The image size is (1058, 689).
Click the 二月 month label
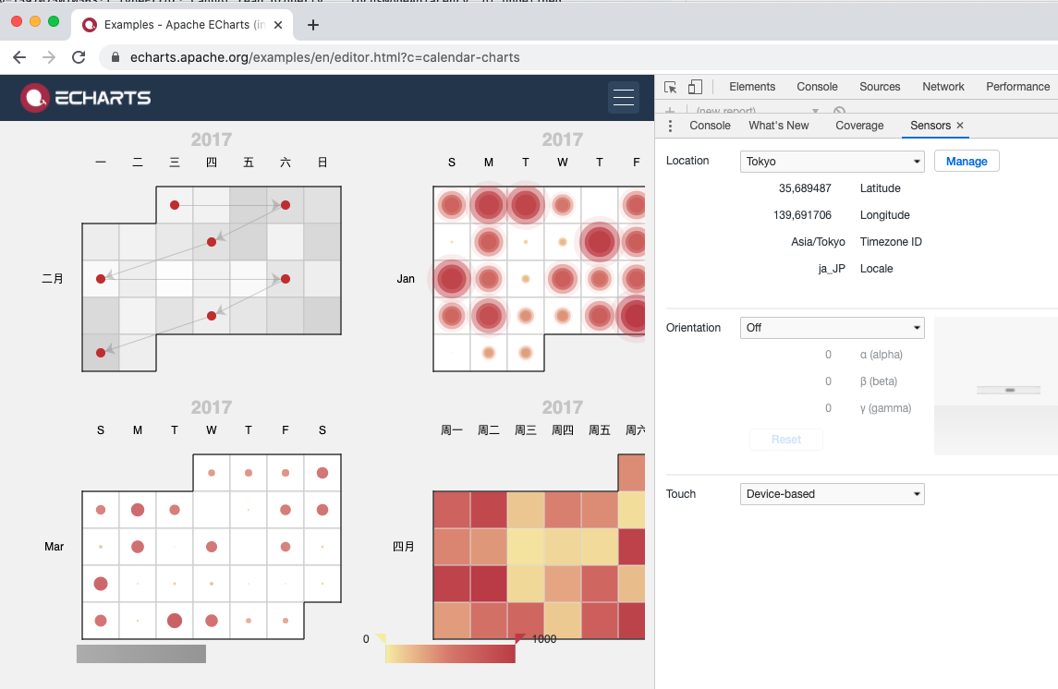click(53, 278)
